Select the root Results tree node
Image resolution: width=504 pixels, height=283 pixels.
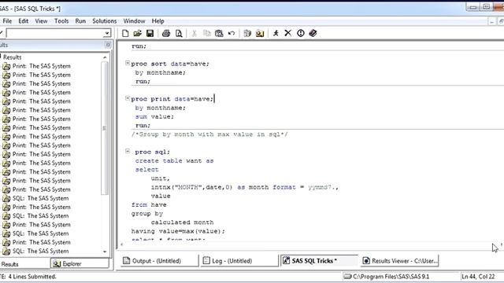click(13, 57)
